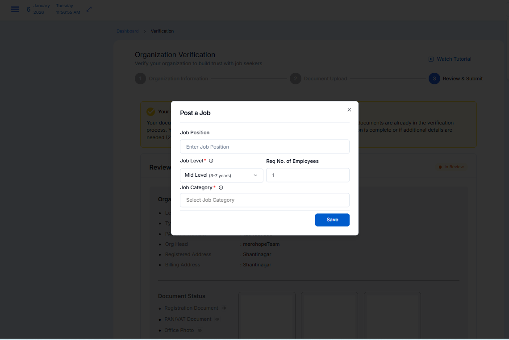
Task: Select the Organization Information step
Action: point(178,79)
